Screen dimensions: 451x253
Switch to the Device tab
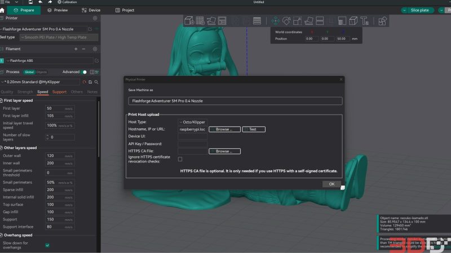[x=91, y=10]
